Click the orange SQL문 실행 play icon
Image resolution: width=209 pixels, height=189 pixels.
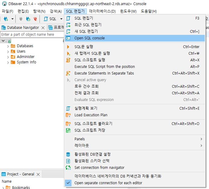coord(68,47)
